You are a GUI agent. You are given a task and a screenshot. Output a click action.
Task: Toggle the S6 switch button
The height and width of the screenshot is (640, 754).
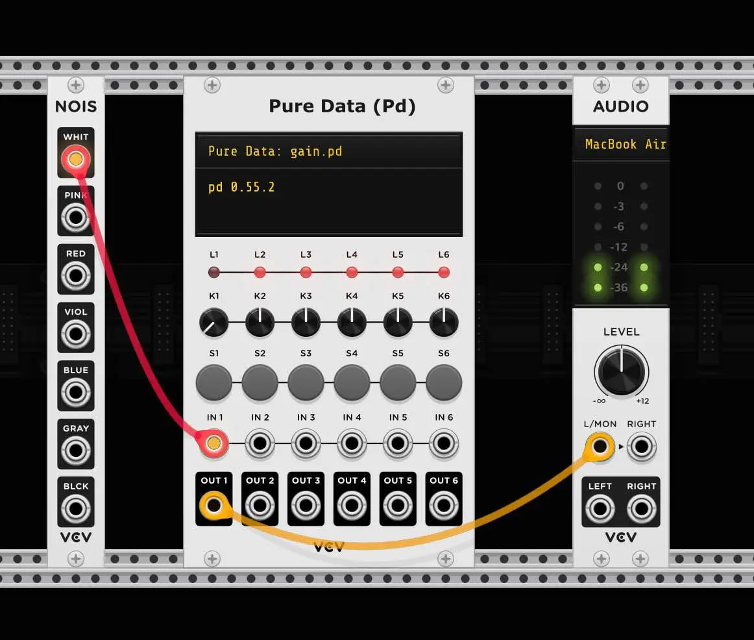[443, 383]
